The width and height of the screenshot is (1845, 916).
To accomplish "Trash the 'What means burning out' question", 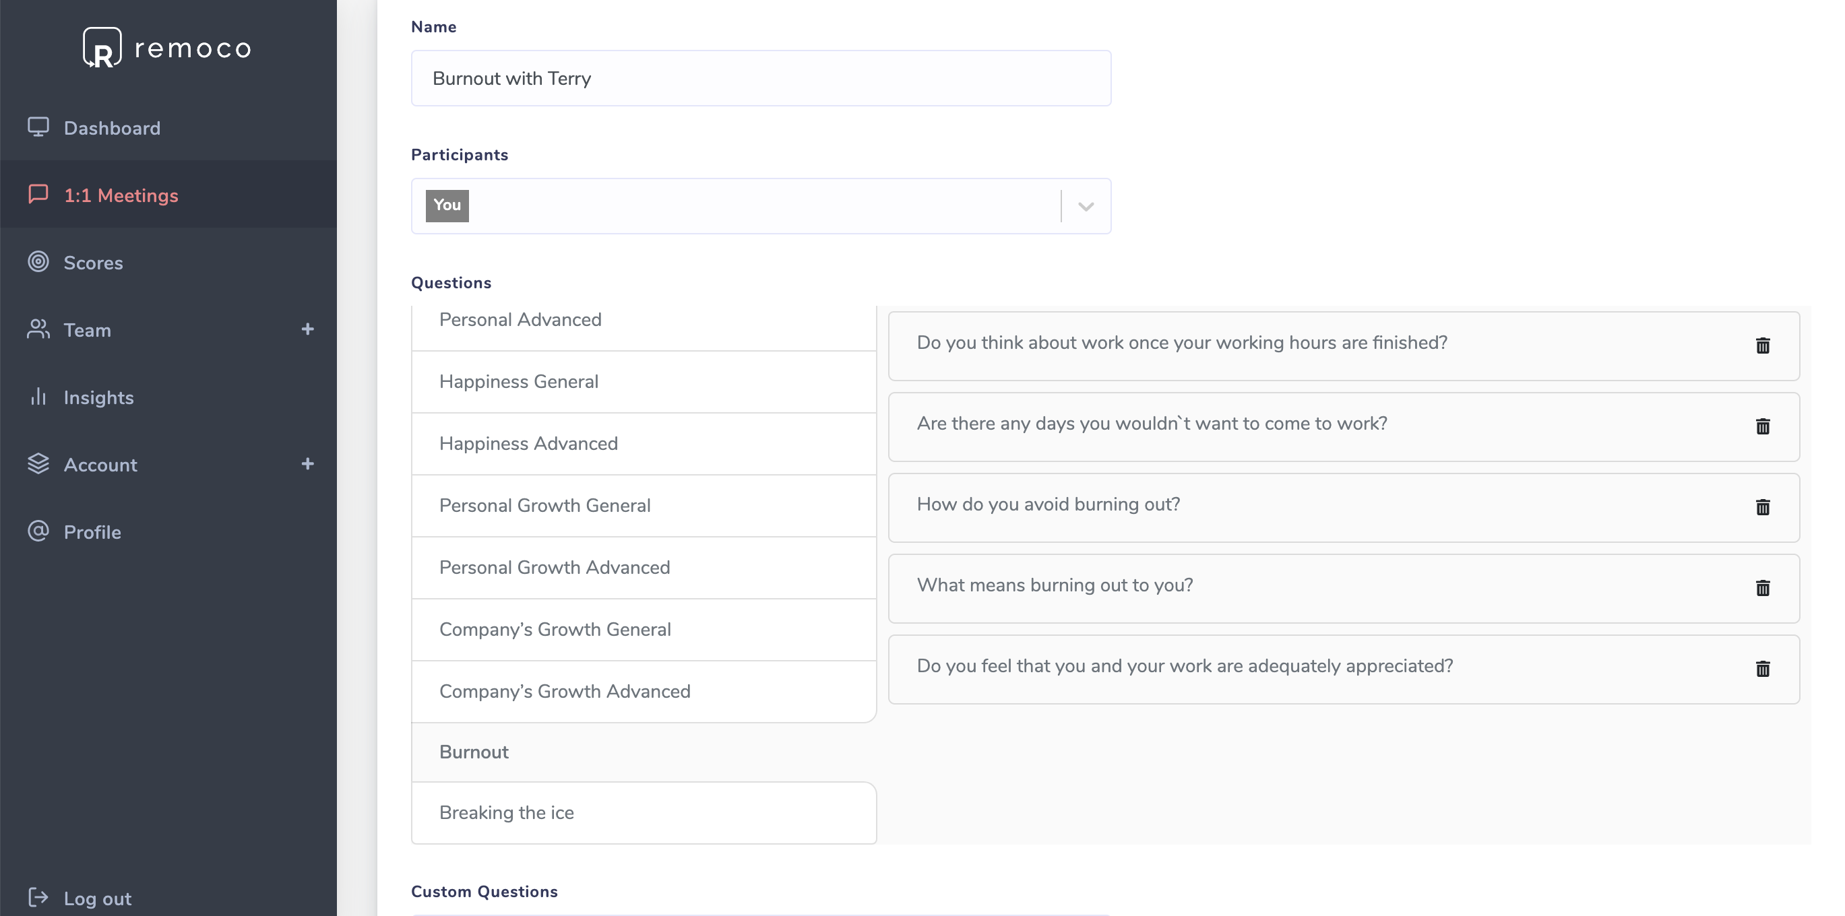I will (1763, 588).
